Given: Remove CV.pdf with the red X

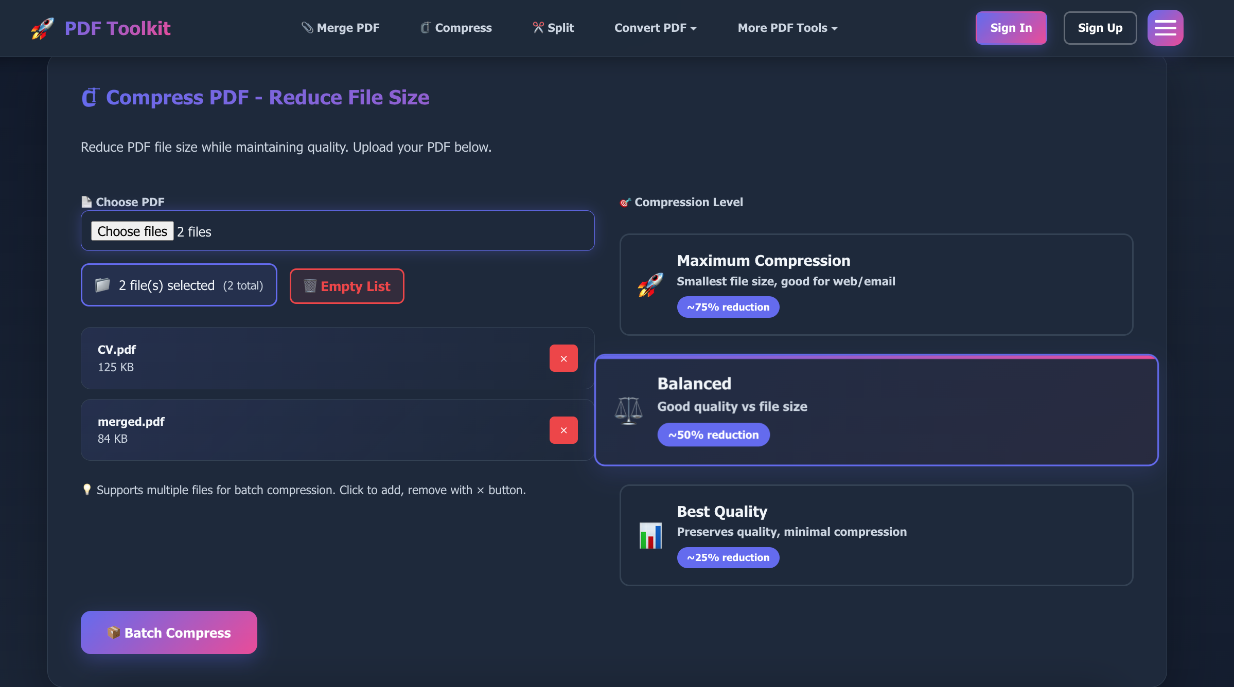Looking at the screenshot, I should tap(563, 358).
